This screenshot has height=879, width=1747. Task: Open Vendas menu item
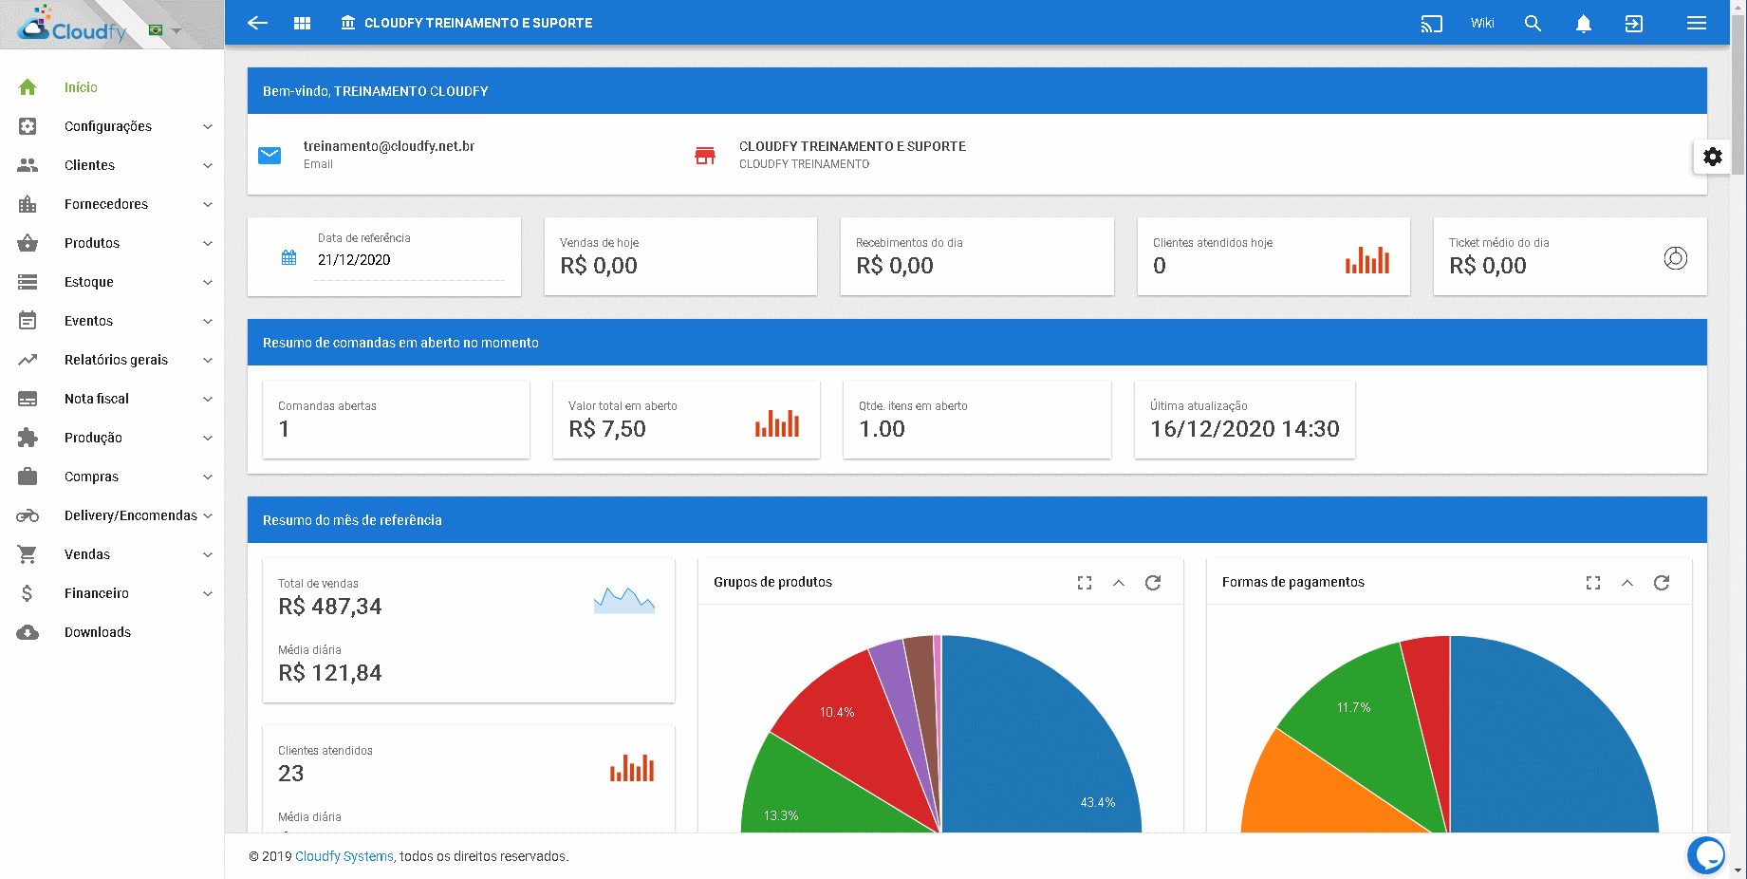point(112,554)
